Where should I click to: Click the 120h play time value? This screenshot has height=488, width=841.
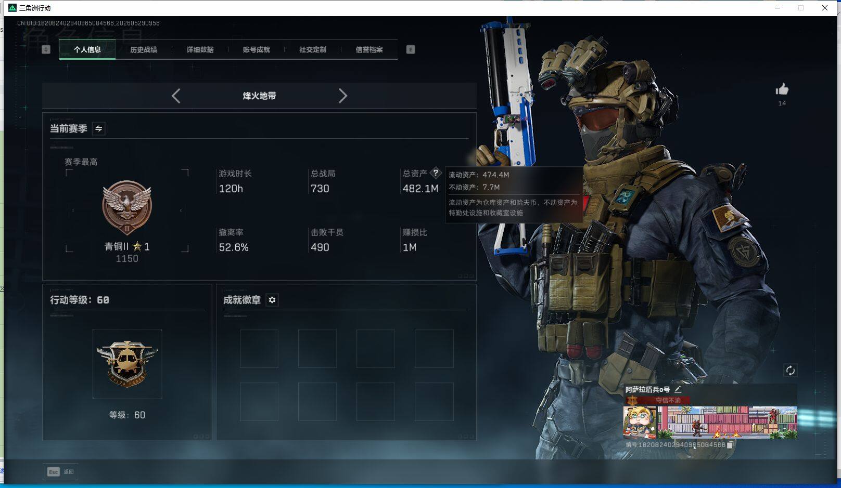point(231,189)
